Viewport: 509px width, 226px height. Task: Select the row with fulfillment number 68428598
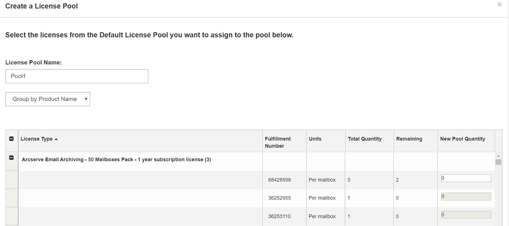pos(250,180)
